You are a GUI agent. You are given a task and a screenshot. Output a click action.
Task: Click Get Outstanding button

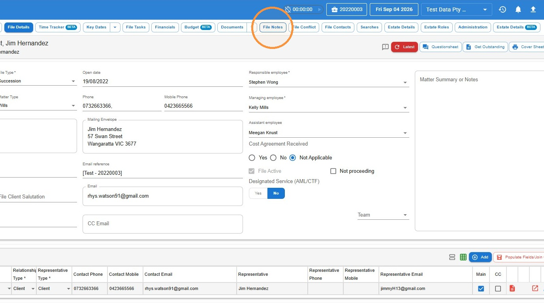(485, 47)
